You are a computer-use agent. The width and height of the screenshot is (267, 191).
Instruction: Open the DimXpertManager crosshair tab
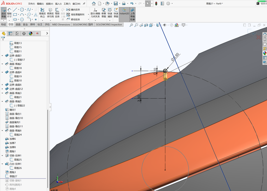coord(24,33)
